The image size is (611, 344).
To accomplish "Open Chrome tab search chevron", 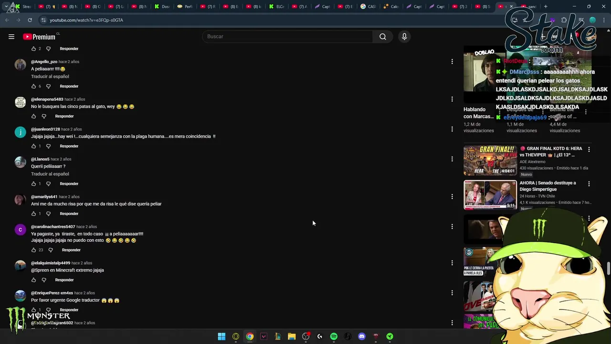I will pos(6,7).
